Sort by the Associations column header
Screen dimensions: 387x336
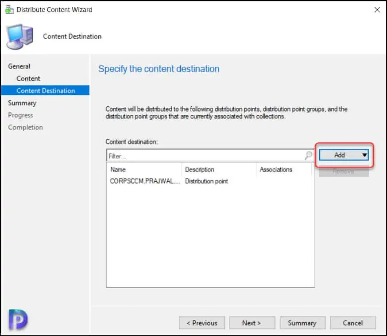[284, 169]
